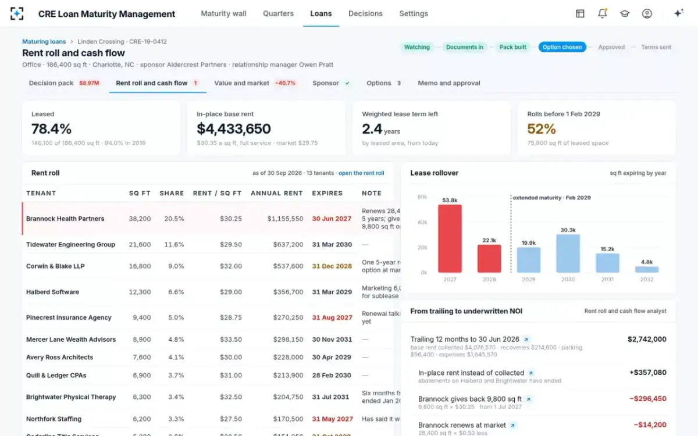The width and height of the screenshot is (698, 436).
Task: Click the Approved stage step
Action: [611, 47]
